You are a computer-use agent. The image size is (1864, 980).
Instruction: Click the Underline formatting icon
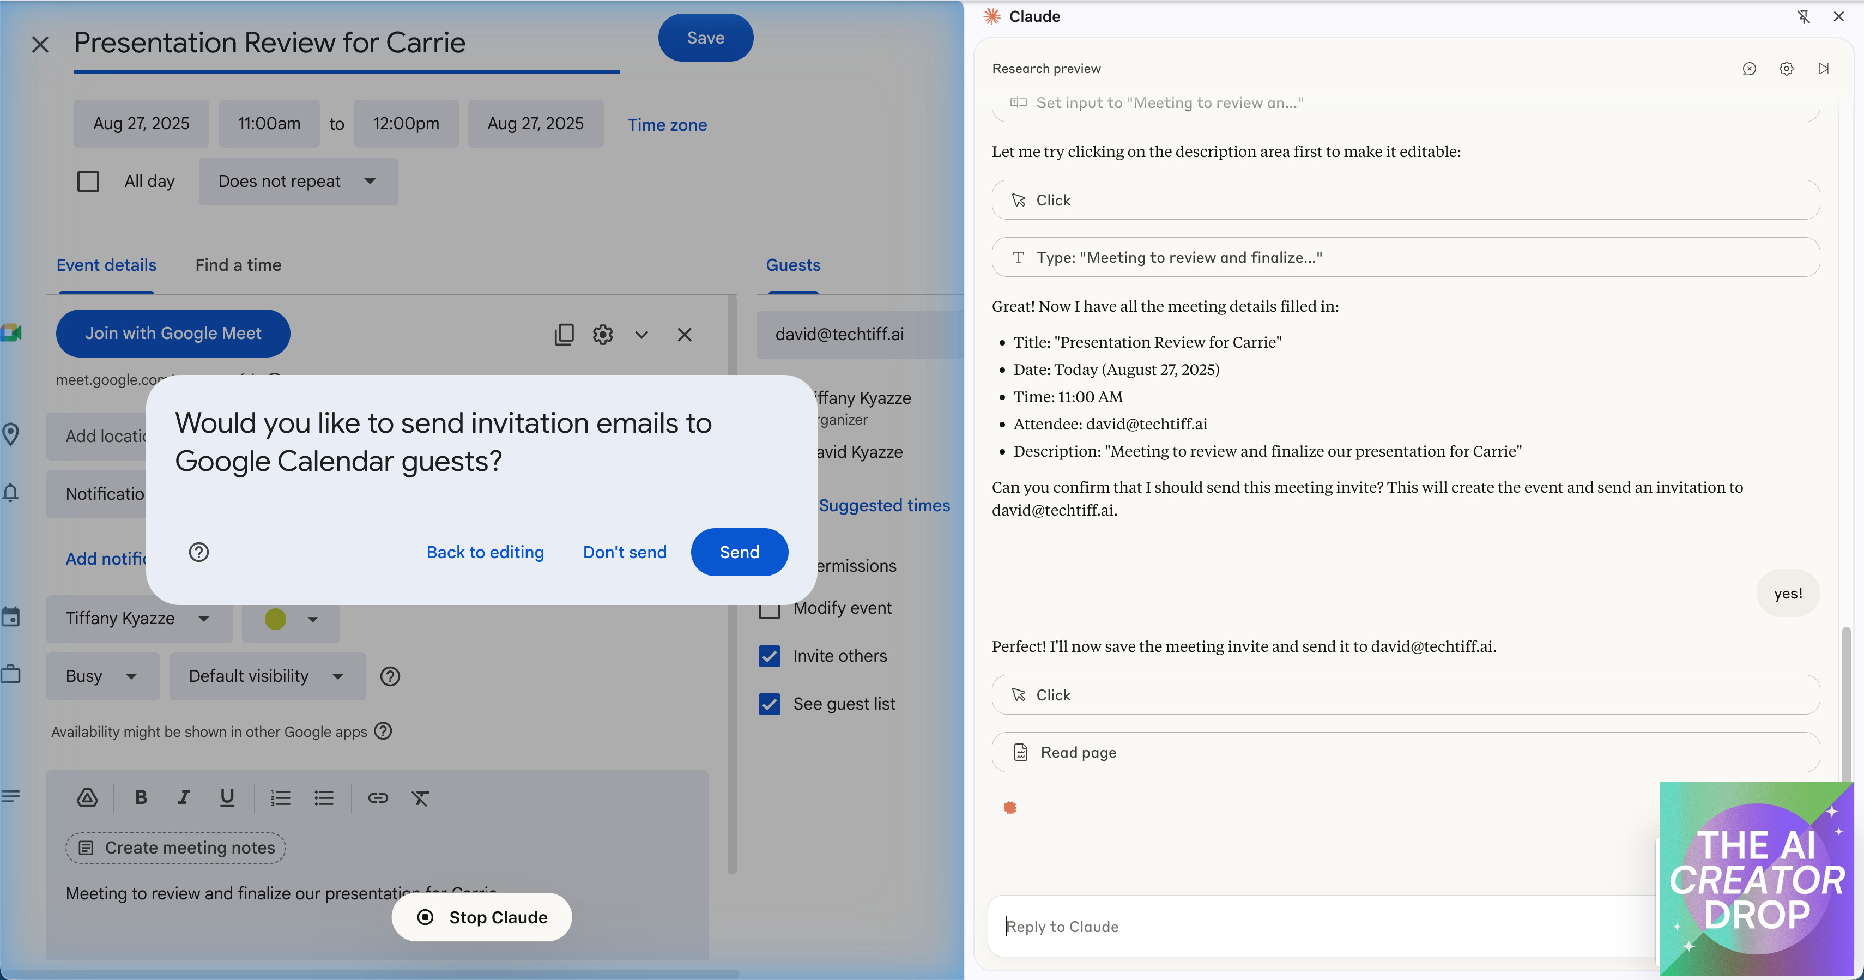227,797
